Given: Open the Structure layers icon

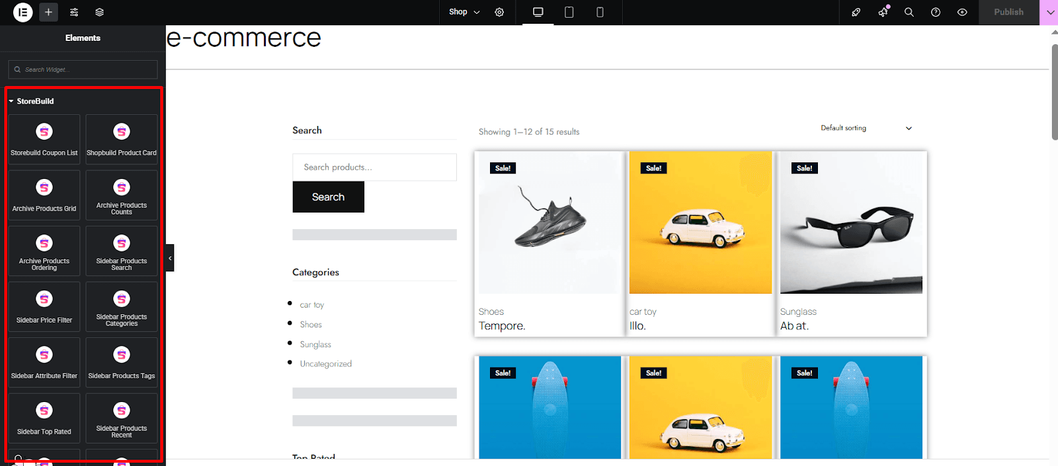Looking at the screenshot, I should pos(99,12).
